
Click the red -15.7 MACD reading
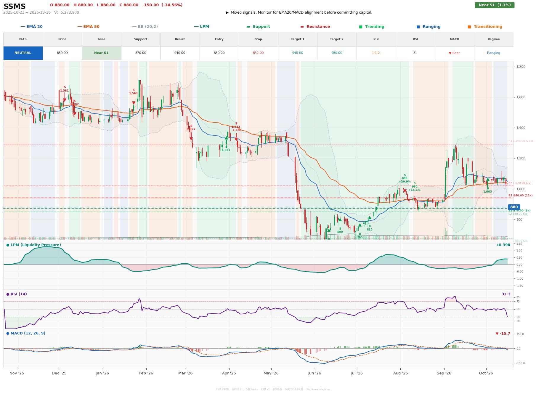tap(503, 334)
